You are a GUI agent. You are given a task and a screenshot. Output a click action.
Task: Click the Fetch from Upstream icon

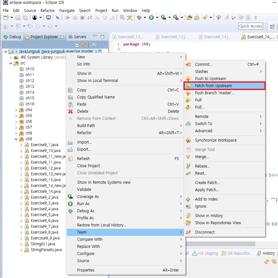coord(188,86)
